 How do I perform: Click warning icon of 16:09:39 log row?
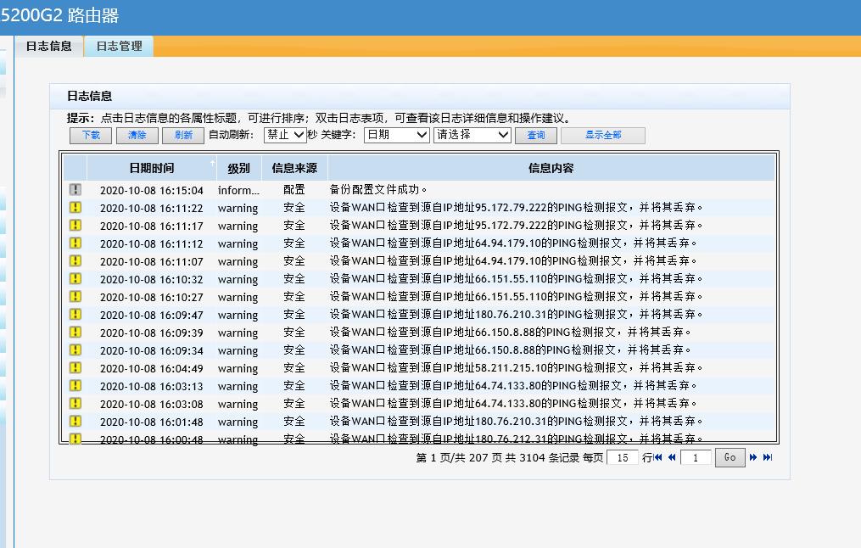75,333
